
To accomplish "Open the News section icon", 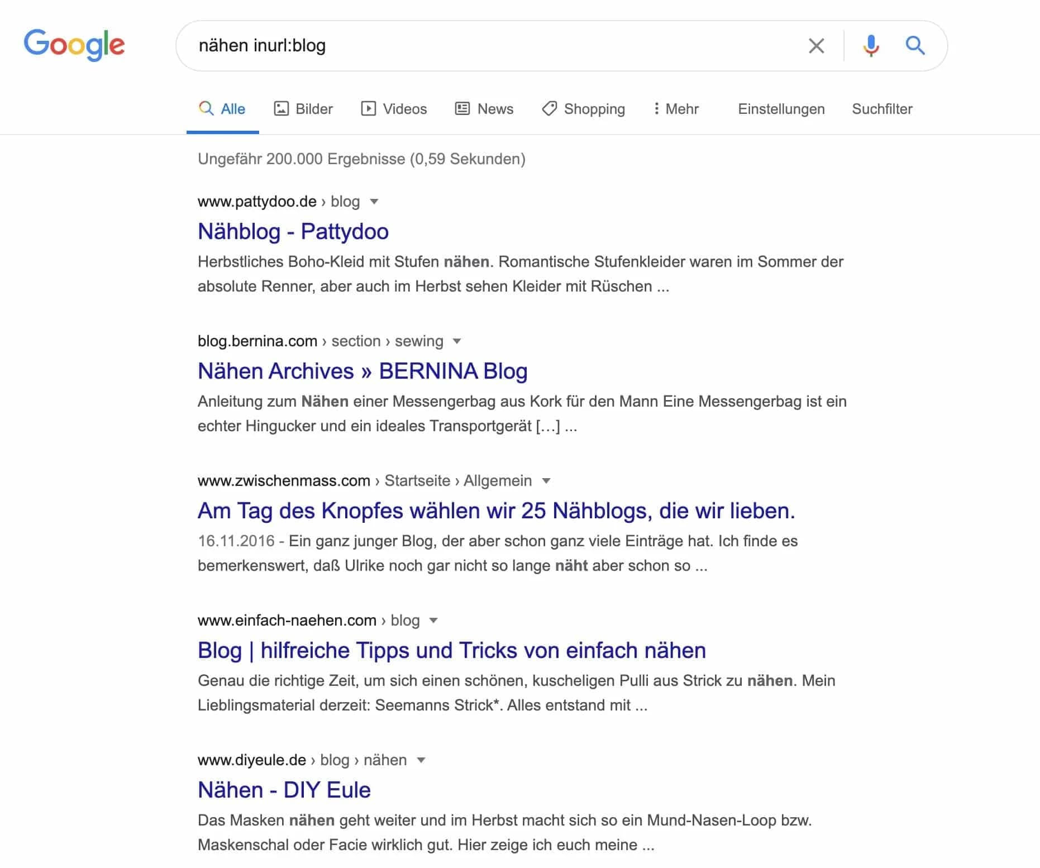I will (461, 108).
